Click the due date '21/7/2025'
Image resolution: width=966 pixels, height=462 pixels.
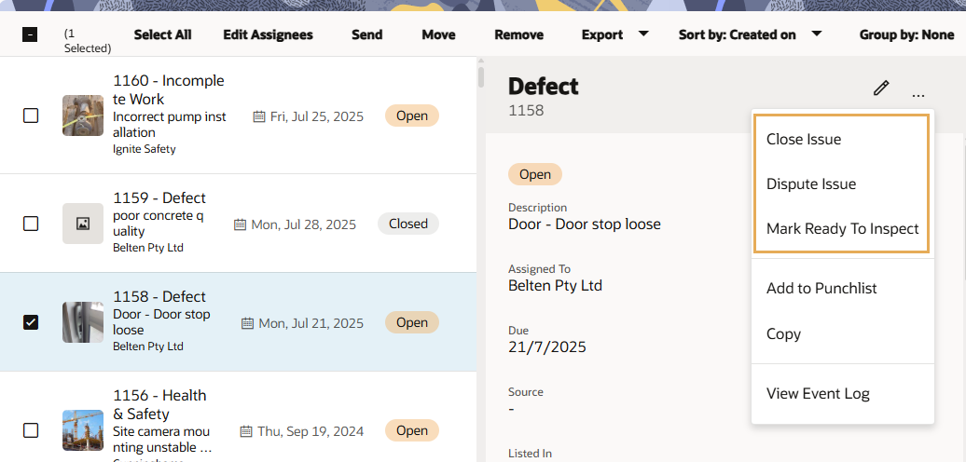coord(547,346)
